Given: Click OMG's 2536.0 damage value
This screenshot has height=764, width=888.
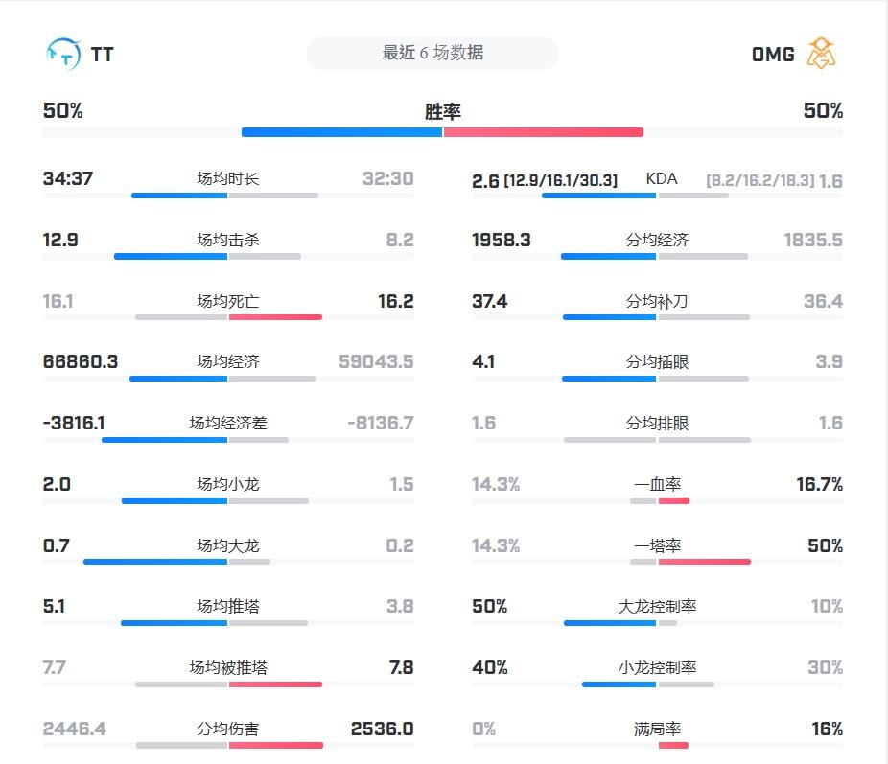Looking at the screenshot, I should (x=382, y=729).
